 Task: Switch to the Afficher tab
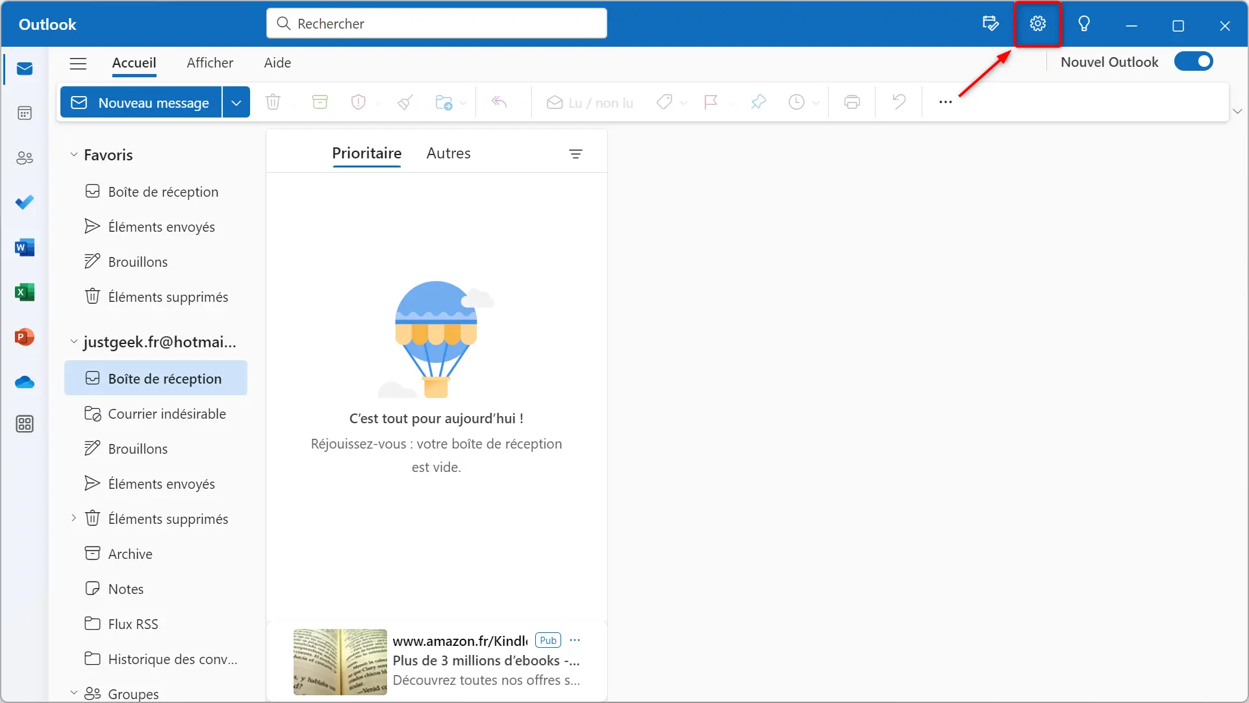tap(210, 63)
